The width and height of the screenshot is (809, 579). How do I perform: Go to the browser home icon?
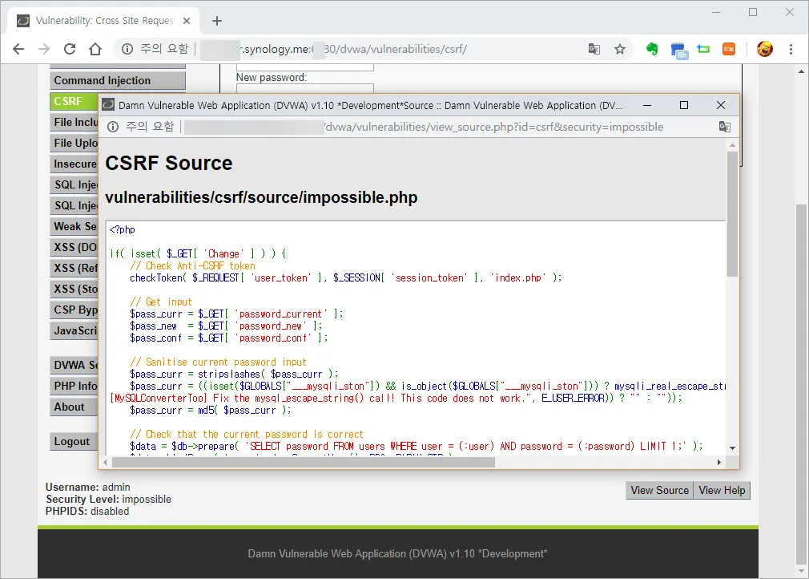(95, 49)
